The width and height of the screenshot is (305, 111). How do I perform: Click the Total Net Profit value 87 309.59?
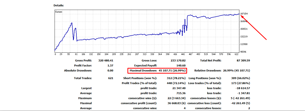(241, 60)
